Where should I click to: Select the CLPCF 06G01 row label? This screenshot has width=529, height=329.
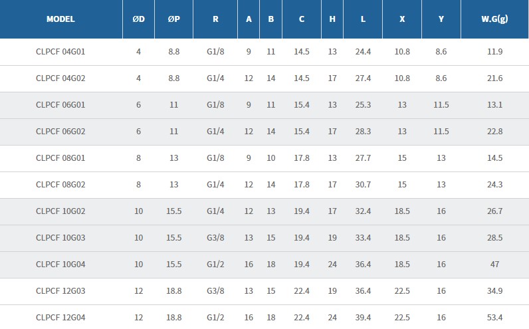pyautogui.click(x=60, y=105)
